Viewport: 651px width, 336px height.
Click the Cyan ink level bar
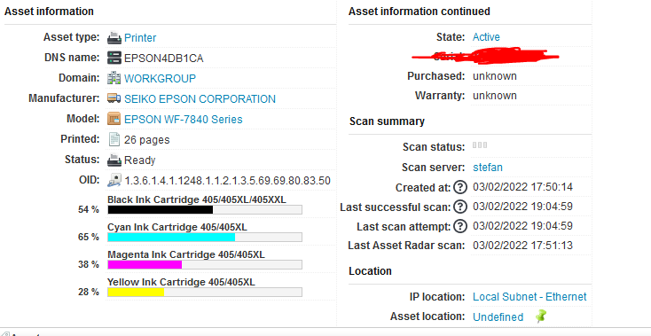pyautogui.click(x=205, y=237)
